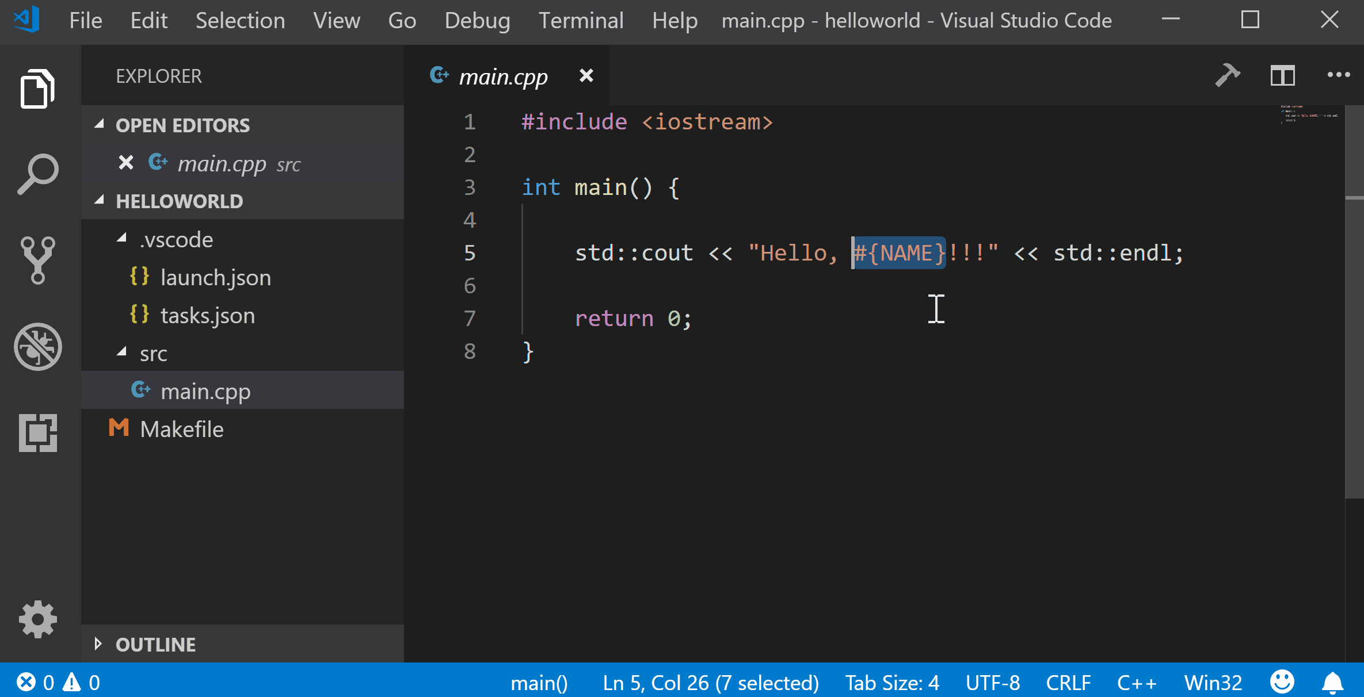Screen dimensions: 1364x697
Task: Open notifications bell in status bar
Action: coord(1332,683)
